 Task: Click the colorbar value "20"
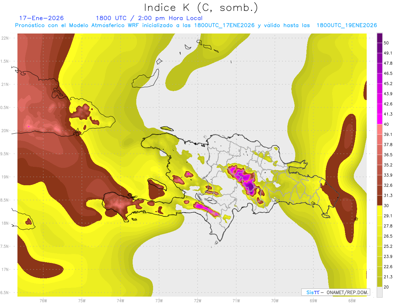coord(386,287)
